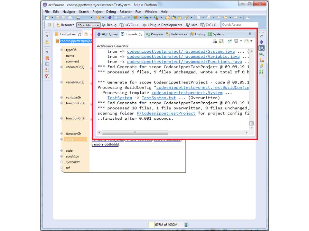Switch to the AQL Query tab
The height and width of the screenshot is (231, 309).
pos(107,34)
